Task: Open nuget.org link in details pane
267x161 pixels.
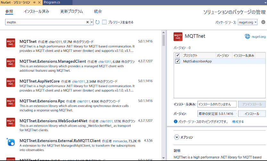Action: click(258, 36)
